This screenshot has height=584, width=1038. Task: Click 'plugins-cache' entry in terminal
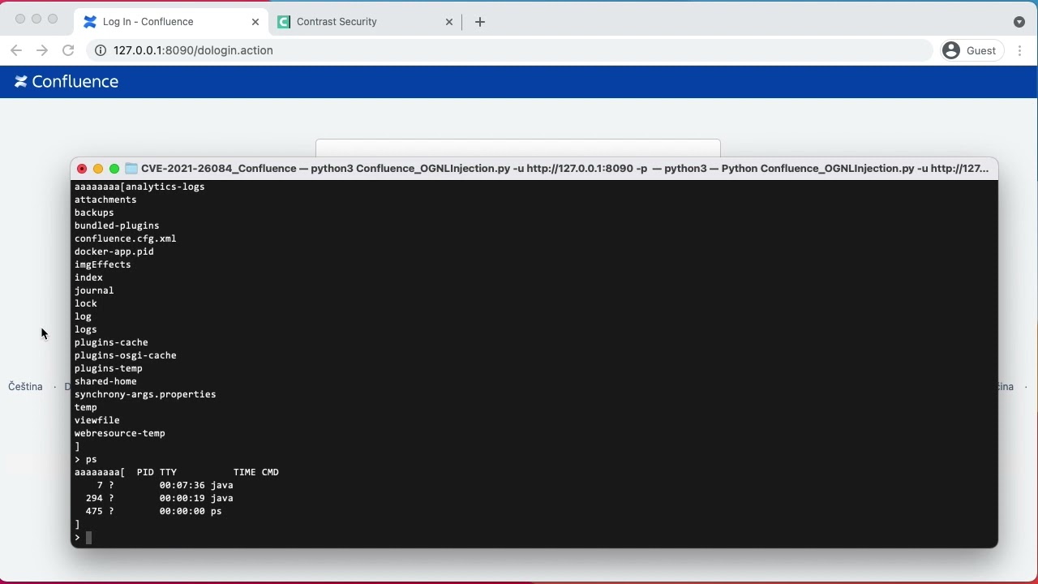(x=111, y=342)
